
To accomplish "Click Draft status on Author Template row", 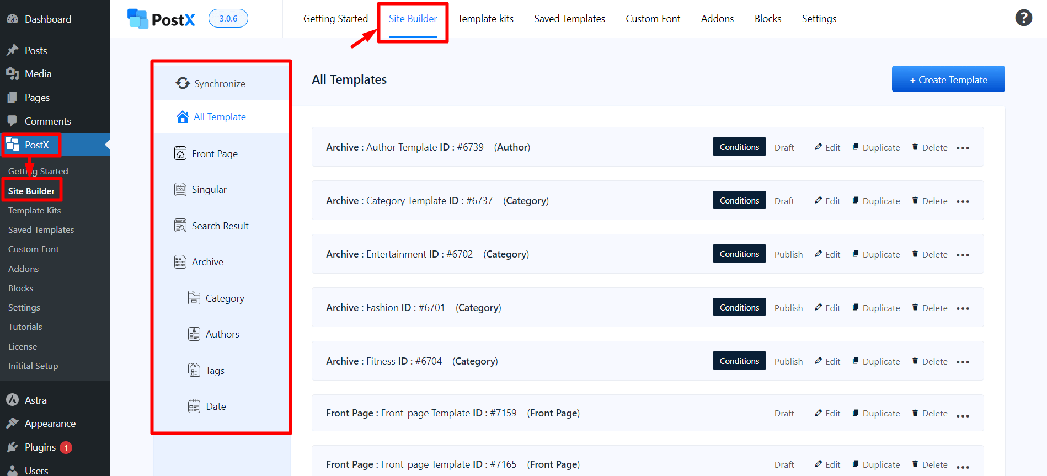I will click(784, 147).
